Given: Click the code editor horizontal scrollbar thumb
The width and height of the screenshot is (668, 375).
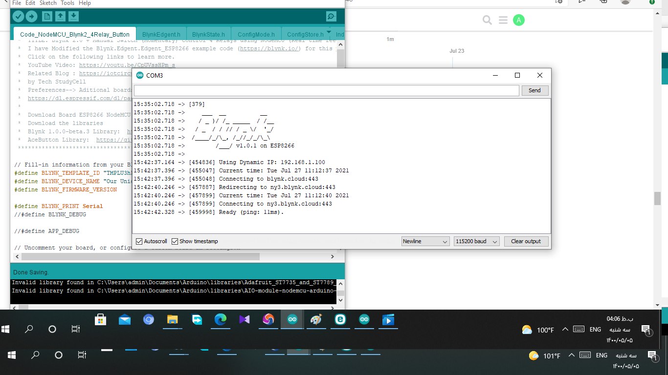Looking at the screenshot, I should click(140, 256).
